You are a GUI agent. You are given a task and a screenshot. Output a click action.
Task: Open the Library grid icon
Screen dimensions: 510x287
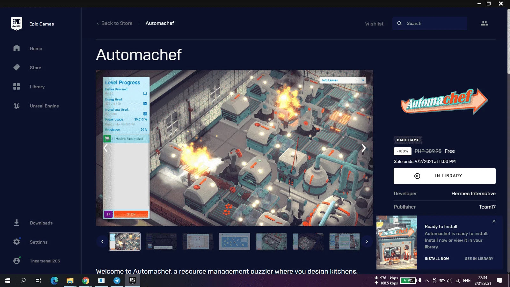[17, 86]
